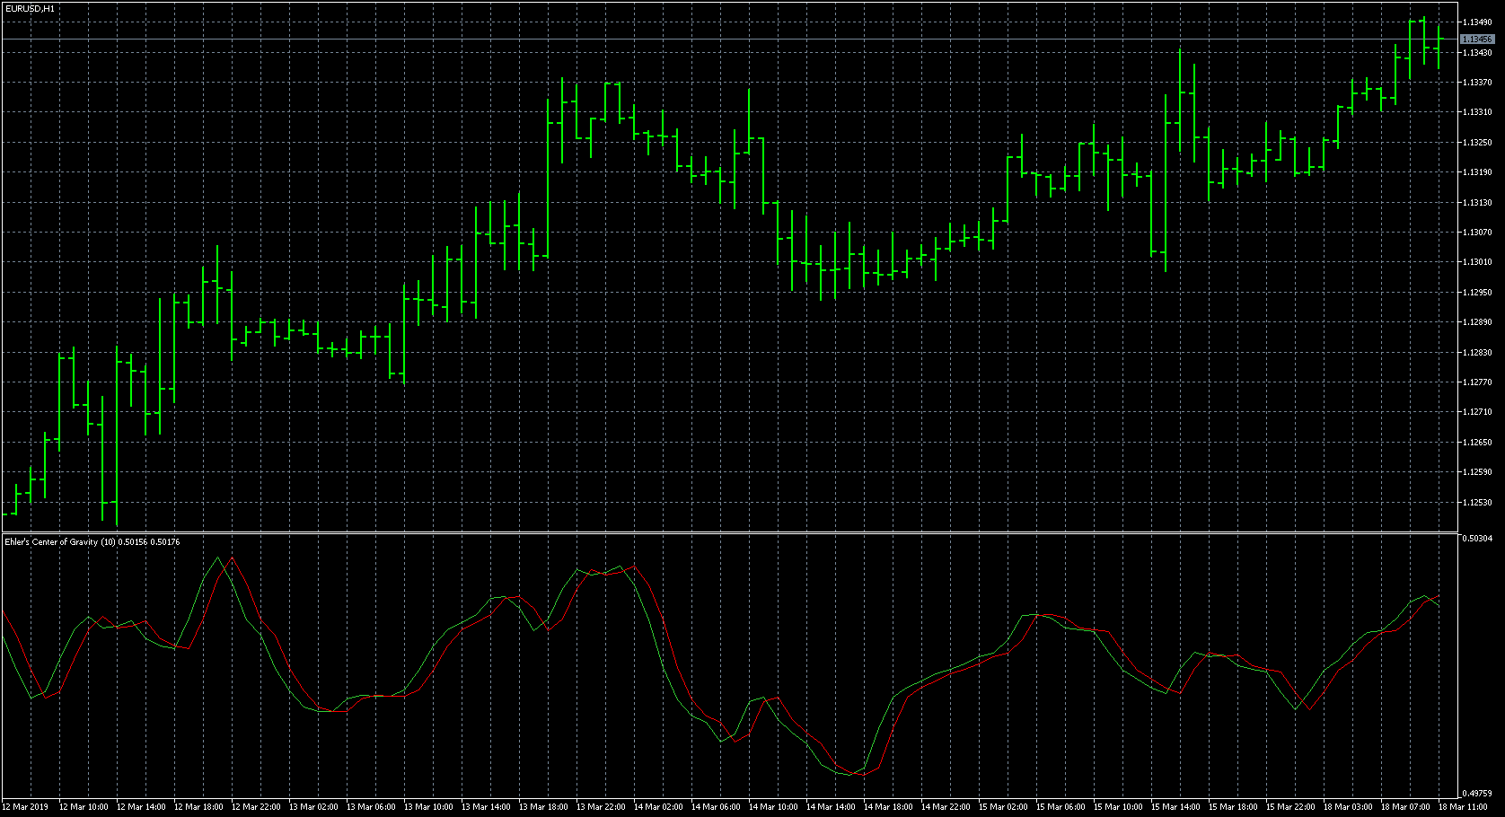
Task: Click the 12 Mar 18:00 time label
Action: click(x=198, y=807)
